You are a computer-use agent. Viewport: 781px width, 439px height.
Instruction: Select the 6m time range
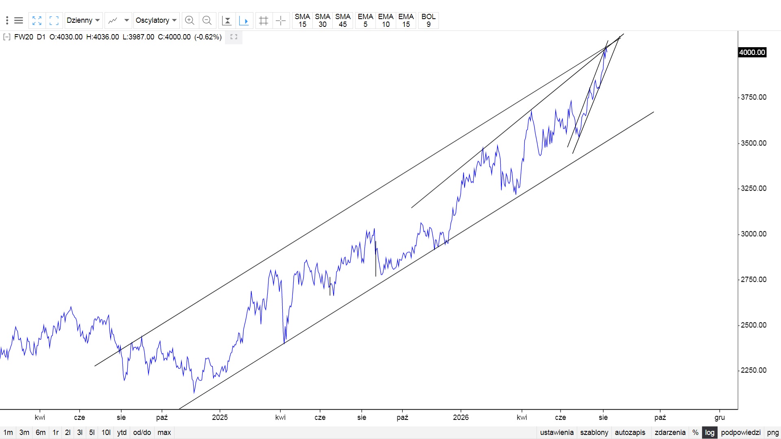coord(41,432)
